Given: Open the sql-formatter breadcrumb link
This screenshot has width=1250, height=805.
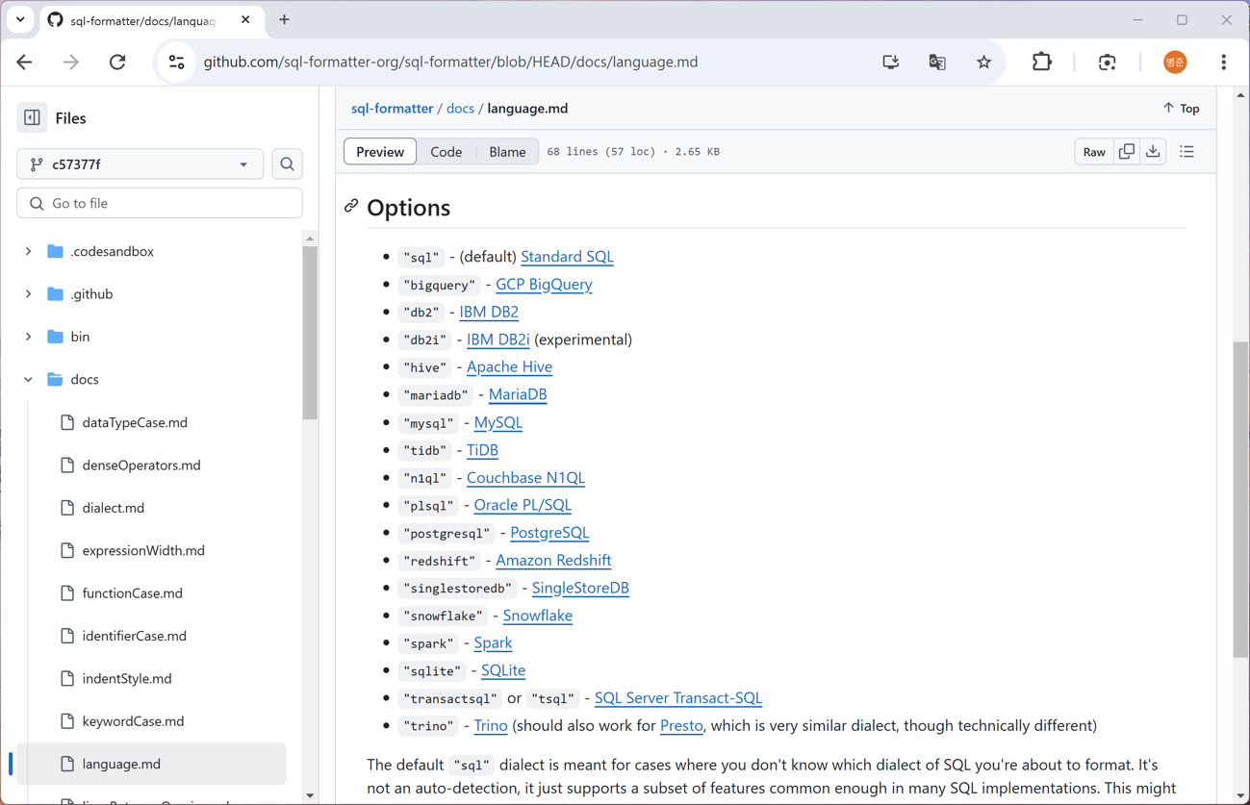Looking at the screenshot, I should [x=392, y=109].
